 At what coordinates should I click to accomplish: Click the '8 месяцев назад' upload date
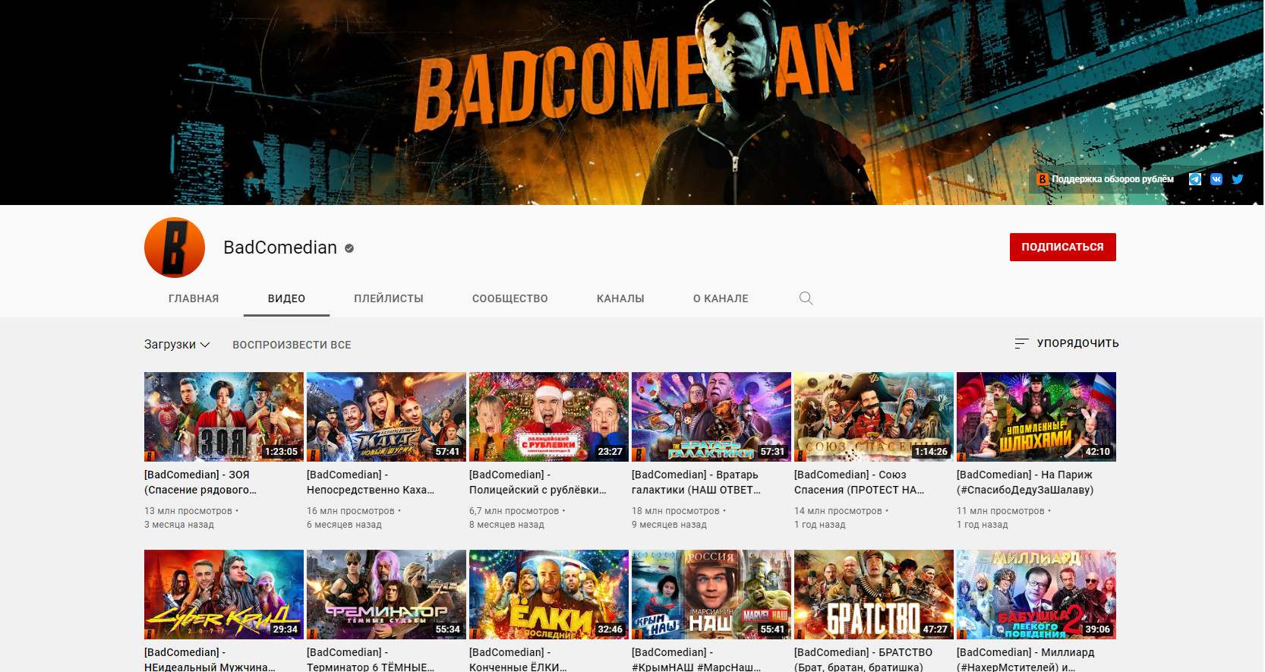(506, 525)
